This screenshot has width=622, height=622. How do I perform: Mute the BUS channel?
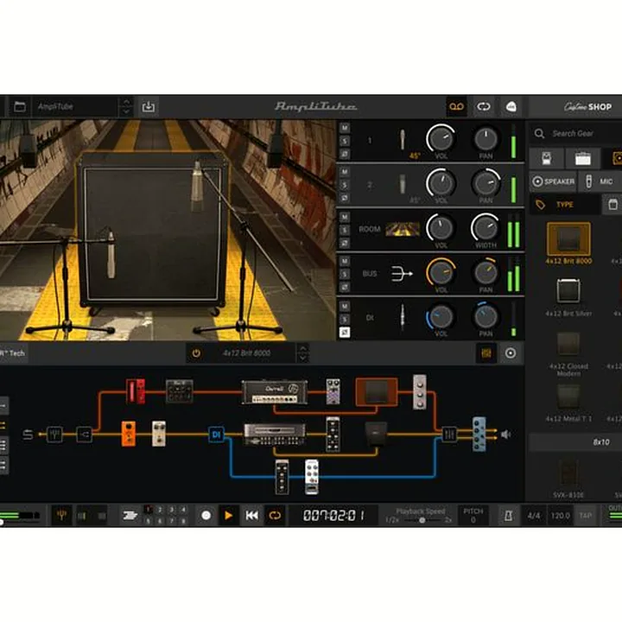click(345, 261)
